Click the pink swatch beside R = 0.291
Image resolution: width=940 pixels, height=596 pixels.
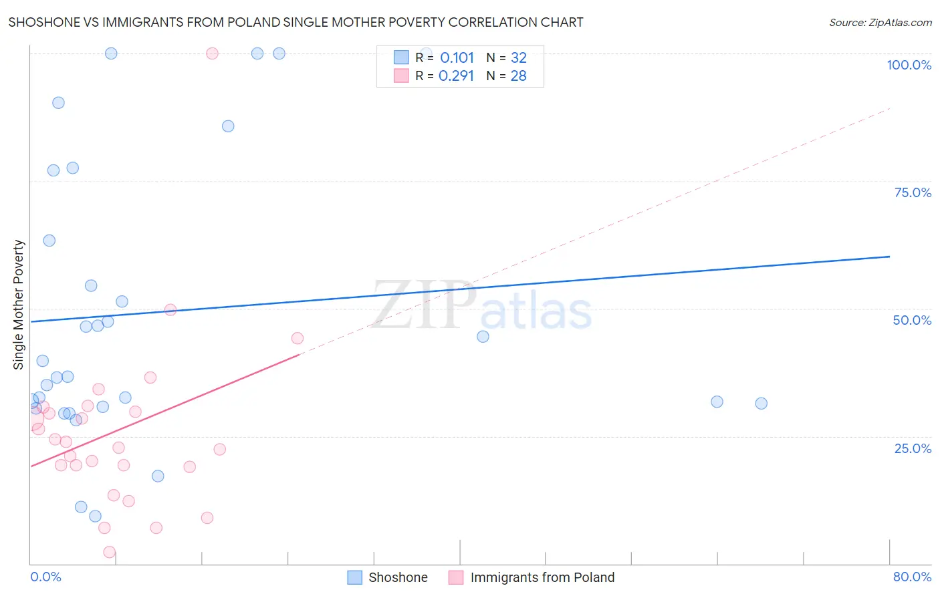[401, 76]
